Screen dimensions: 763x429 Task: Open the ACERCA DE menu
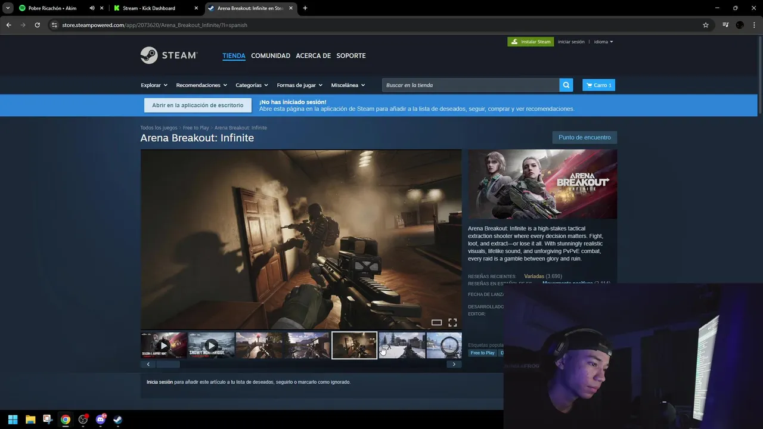pyautogui.click(x=313, y=55)
